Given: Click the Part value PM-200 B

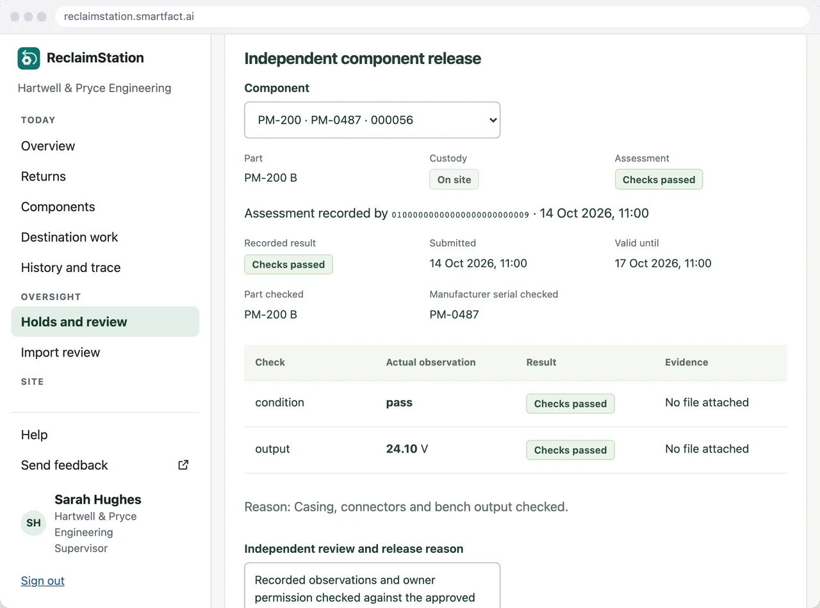Looking at the screenshot, I should point(271,178).
